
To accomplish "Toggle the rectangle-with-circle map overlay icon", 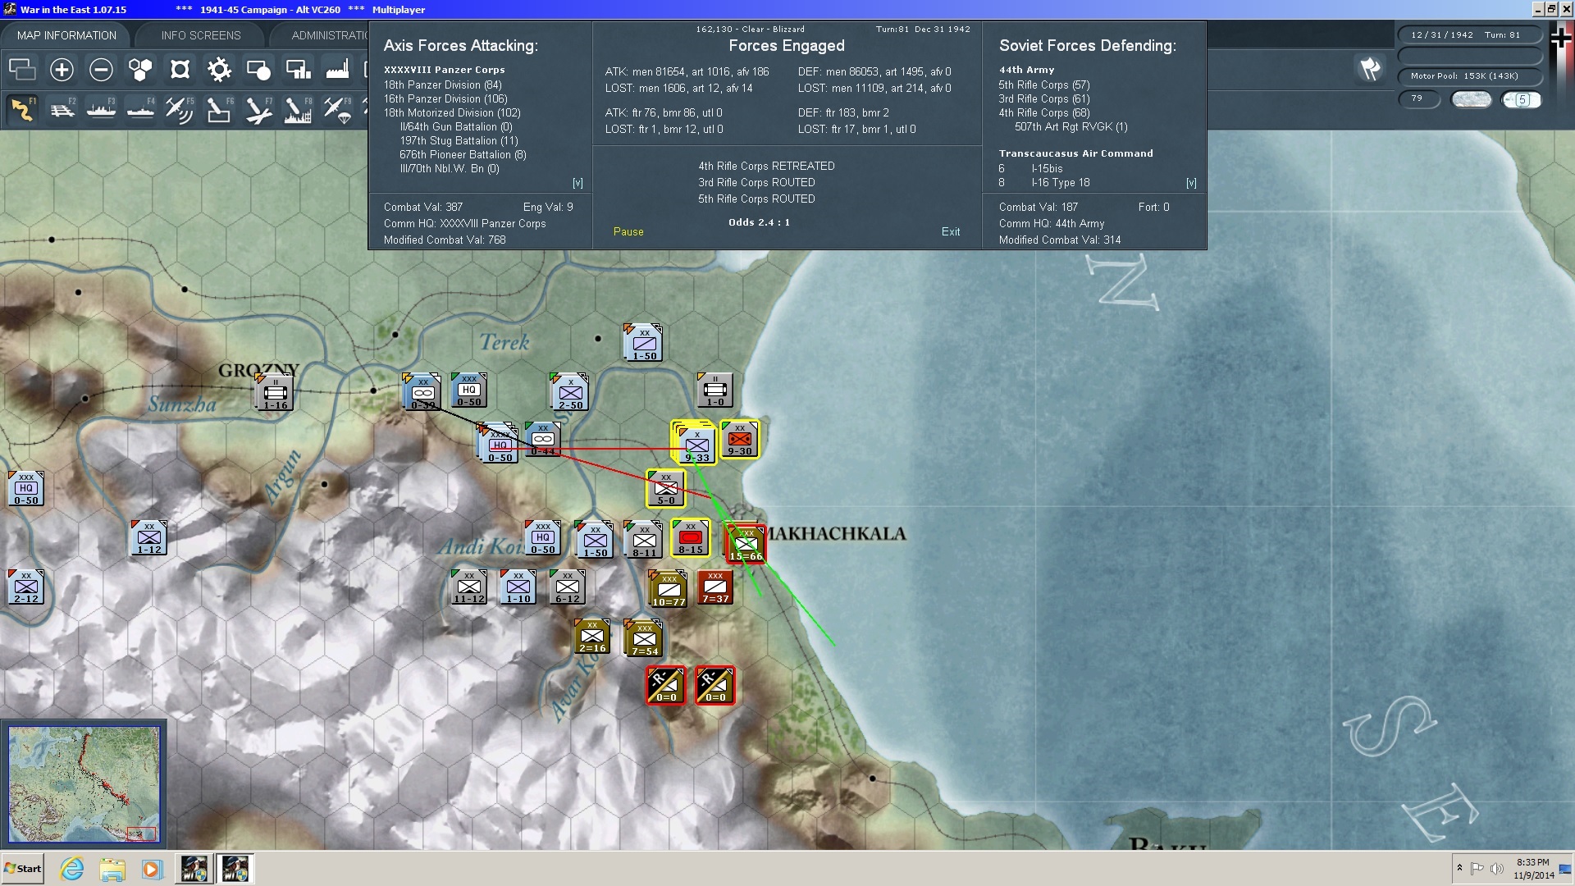I will [x=258, y=70].
